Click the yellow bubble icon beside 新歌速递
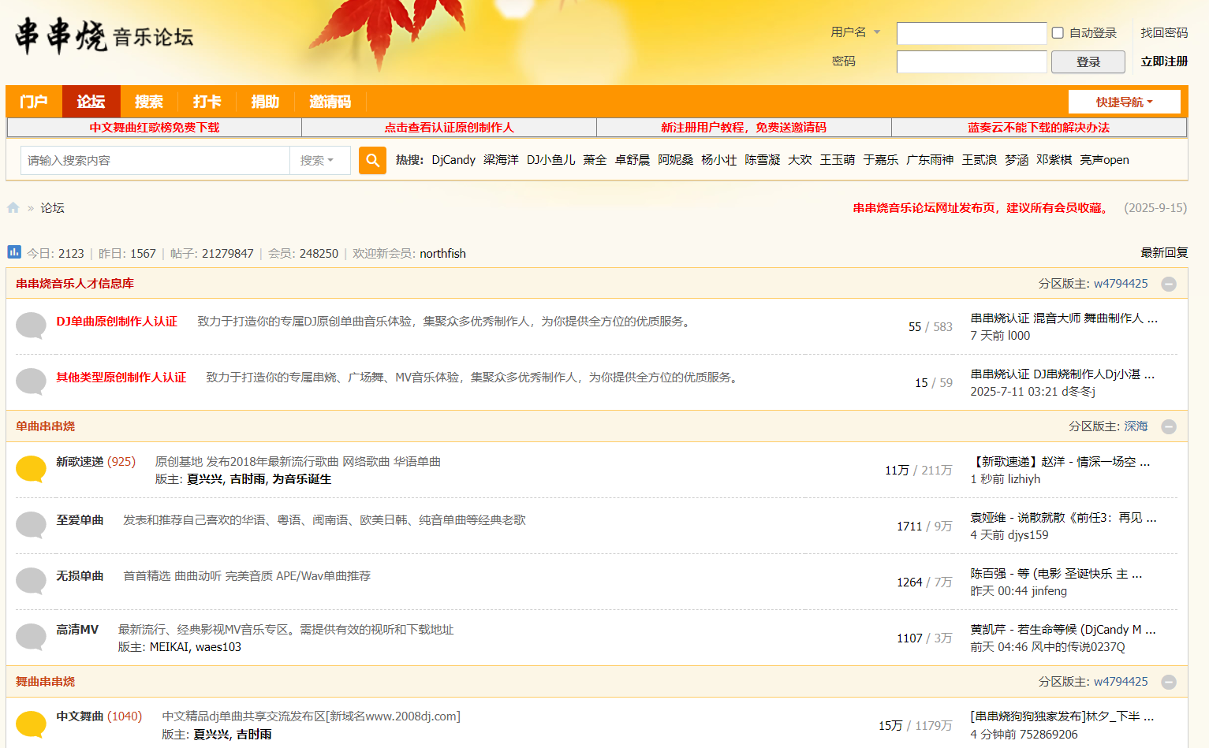Screen dimensions: 1209x748 pyautogui.click(x=32, y=468)
